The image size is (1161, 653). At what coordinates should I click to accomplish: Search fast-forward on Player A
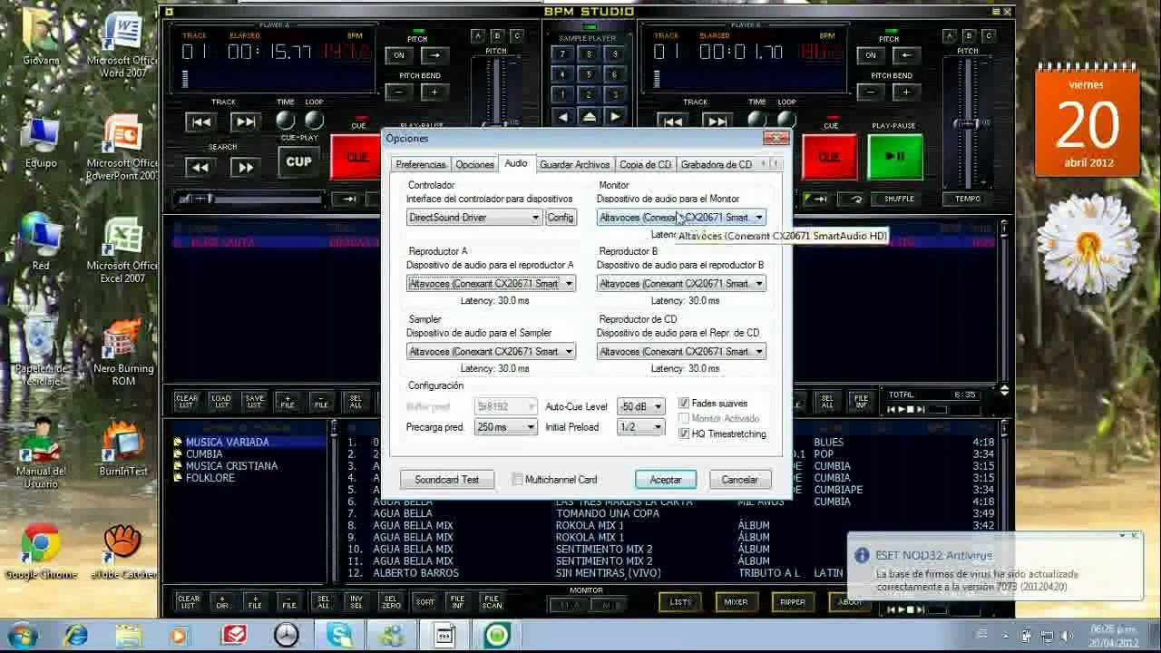point(245,167)
